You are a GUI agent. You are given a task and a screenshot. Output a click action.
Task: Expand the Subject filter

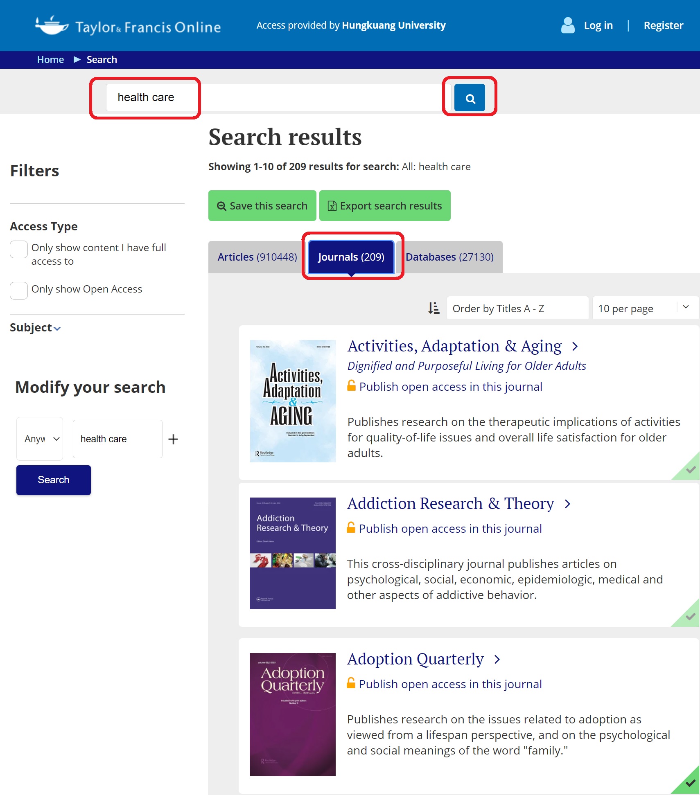coord(35,328)
